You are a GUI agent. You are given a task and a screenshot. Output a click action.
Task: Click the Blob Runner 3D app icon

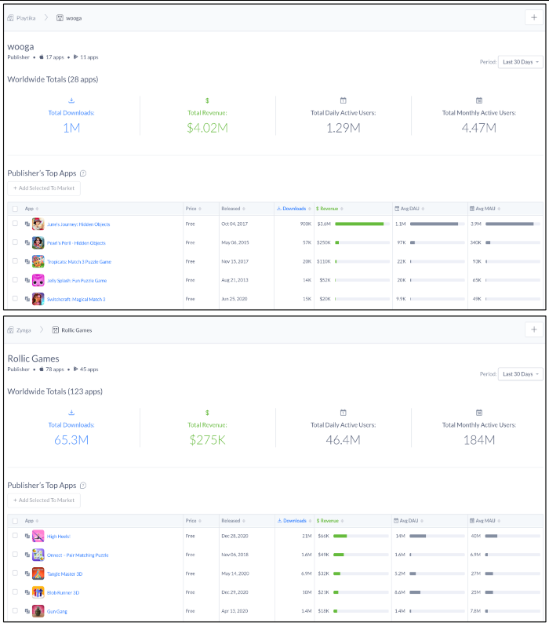point(38,592)
